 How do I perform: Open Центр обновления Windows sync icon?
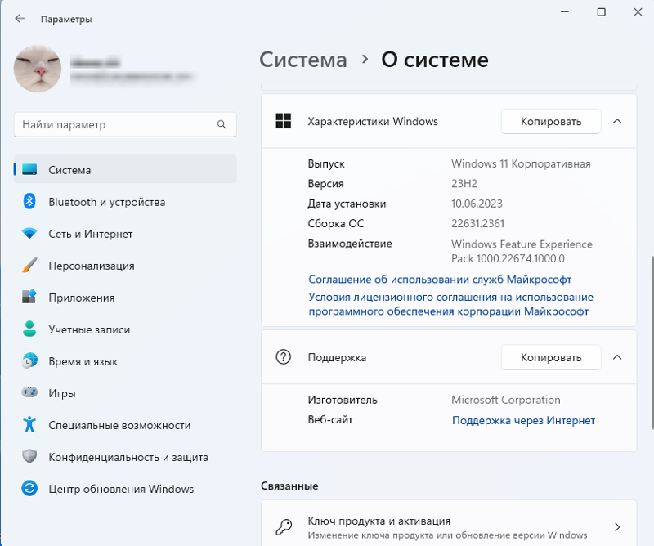click(29, 489)
